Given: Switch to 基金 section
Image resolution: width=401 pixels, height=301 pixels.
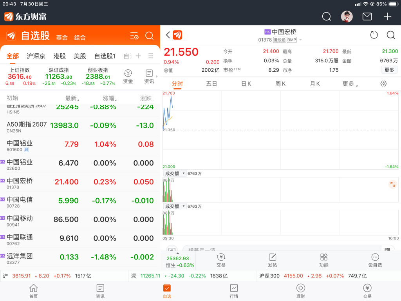Looking at the screenshot, I should click(x=62, y=38).
